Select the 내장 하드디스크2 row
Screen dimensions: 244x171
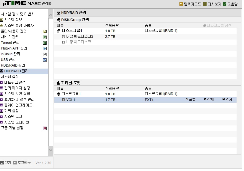pyautogui.click(x=145, y=37)
